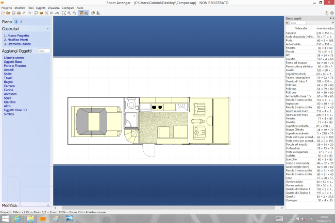The width and height of the screenshot is (335, 223).
Task: Expand the Cucina object category
Action: pos(9,89)
